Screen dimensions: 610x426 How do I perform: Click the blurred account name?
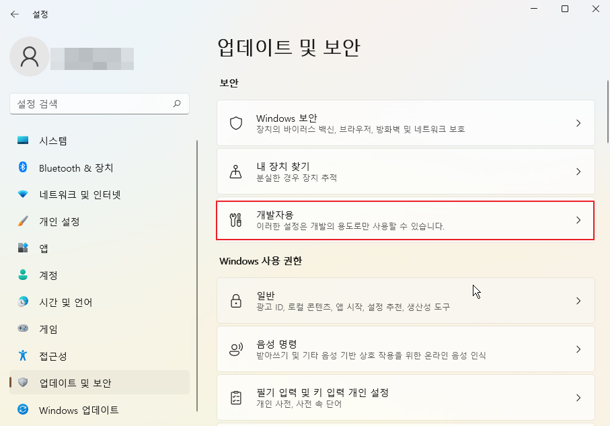pos(92,59)
